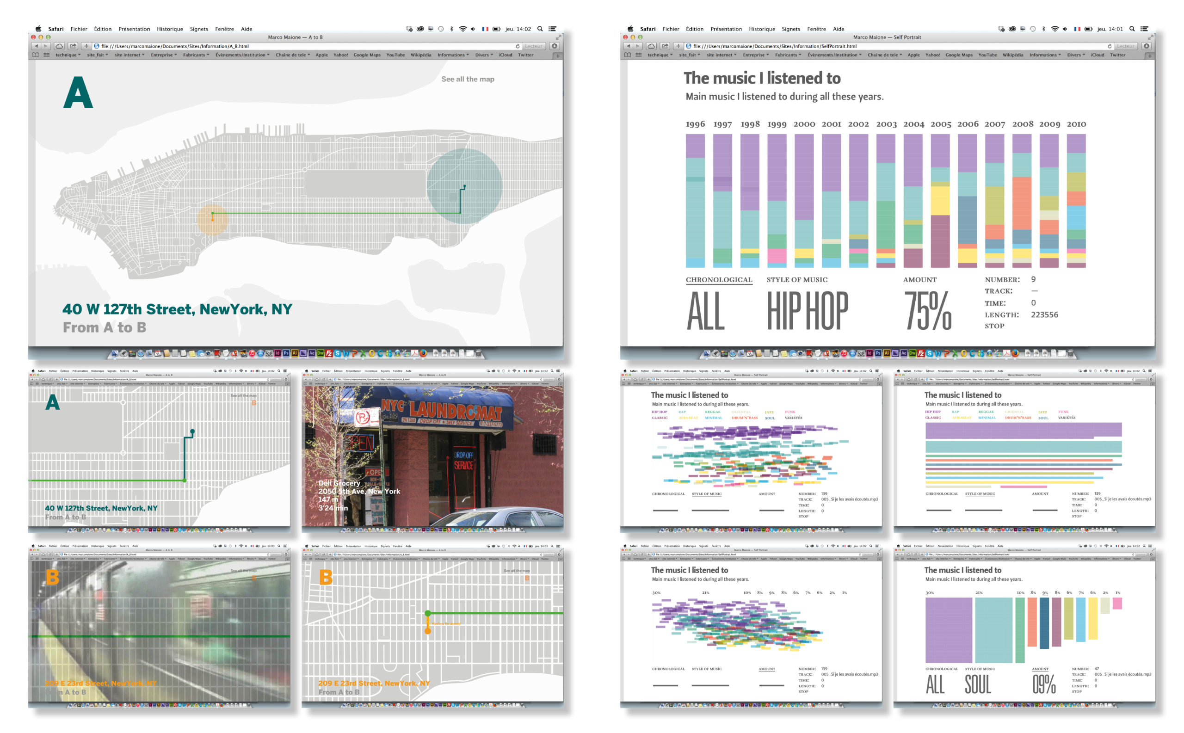The image size is (1184, 733).
Task: Toggle the Lecteur reader button in the A to B window
Action: [x=533, y=46]
